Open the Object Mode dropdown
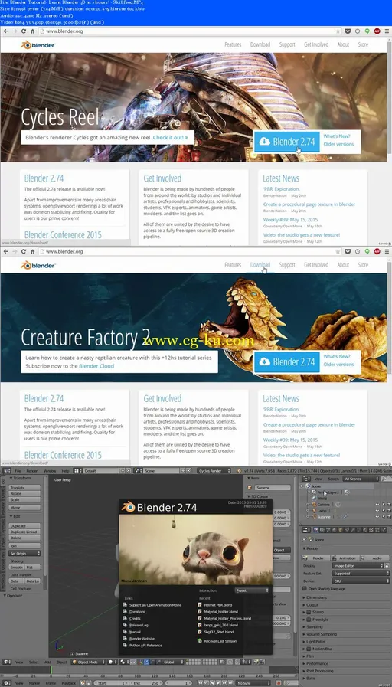The image size is (392, 687). (x=88, y=662)
